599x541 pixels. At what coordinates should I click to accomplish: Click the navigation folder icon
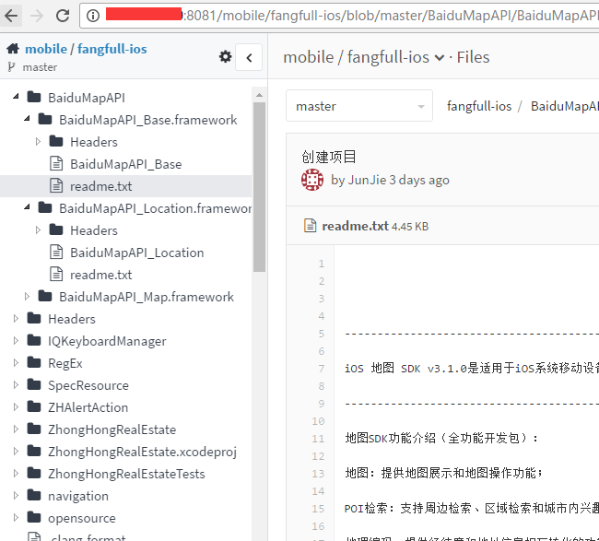pos(34,496)
